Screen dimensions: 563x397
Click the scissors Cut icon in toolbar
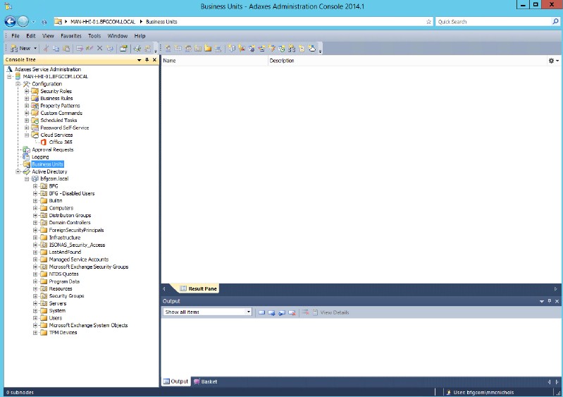click(46, 48)
